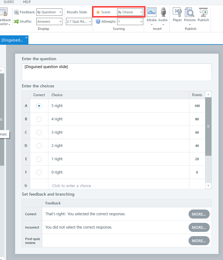Edit the Correct feedback text 'That's right!'
Image resolution: width=223 pixels, height=260 pixels.
pyautogui.click(x=85, y=214)
